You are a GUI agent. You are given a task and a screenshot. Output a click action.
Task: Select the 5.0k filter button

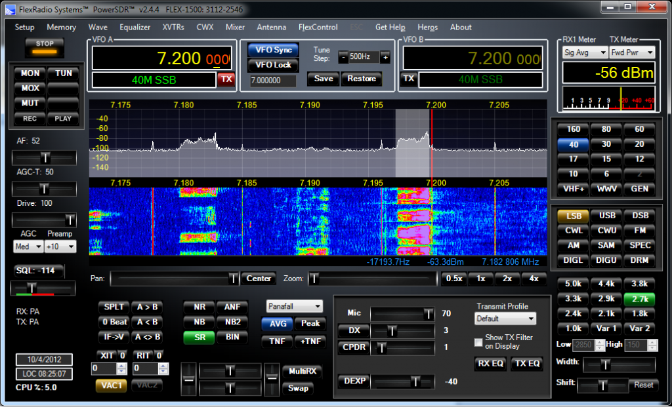574,284
